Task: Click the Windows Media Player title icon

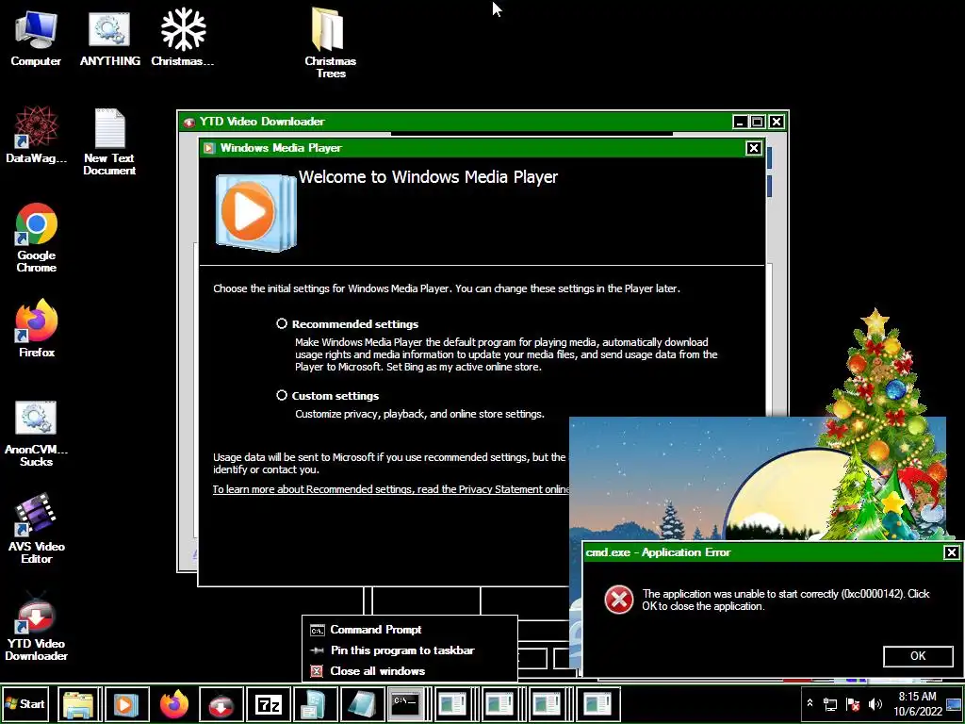Action: coord(209,148)
